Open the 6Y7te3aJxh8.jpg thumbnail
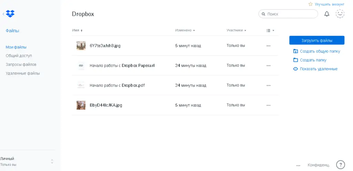The image size is (353, 171). pyautogui.click(x=81, y=46)
